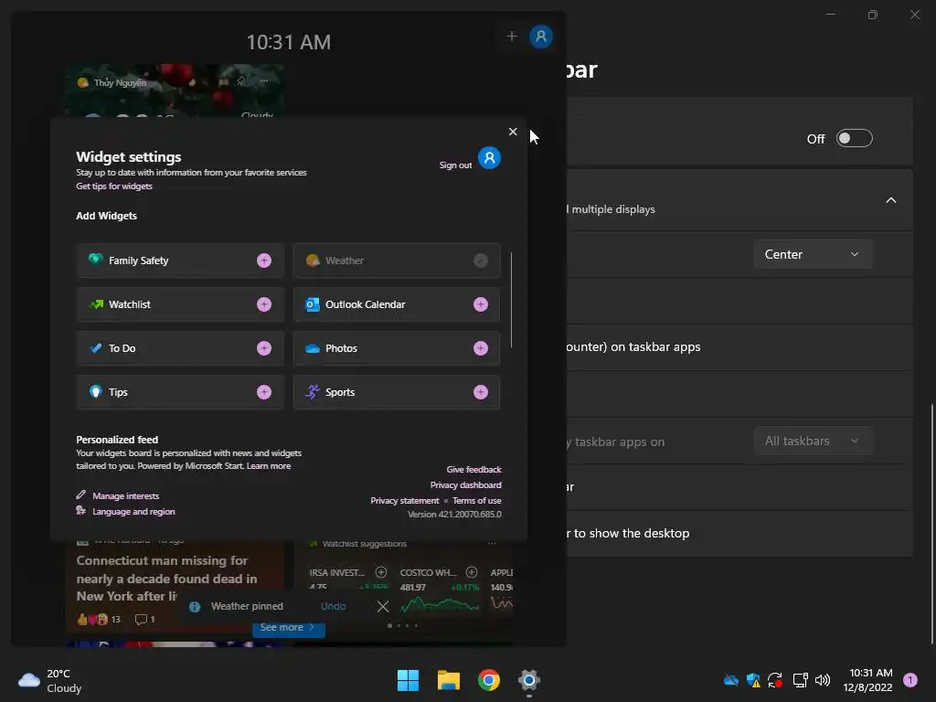This screenshot has width=936, height=702.
Task: Add the Tips widget
Action: click(x=264, y=392)
